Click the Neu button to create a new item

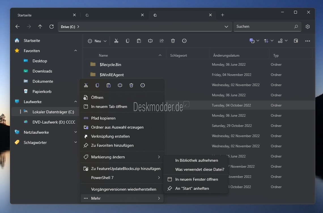[97, 41]
